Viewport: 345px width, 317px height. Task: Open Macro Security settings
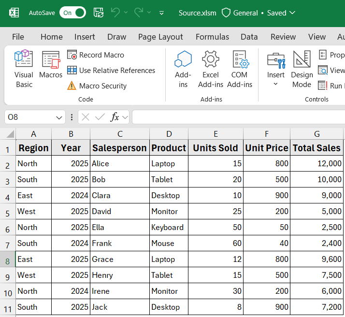97,86
